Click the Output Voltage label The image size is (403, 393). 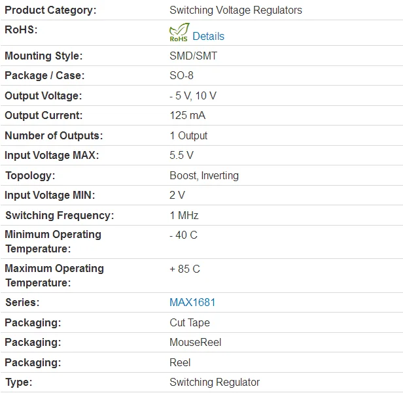coord(43,95)
